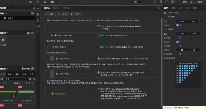Click the gear icon on event row 3

[52, 47]
